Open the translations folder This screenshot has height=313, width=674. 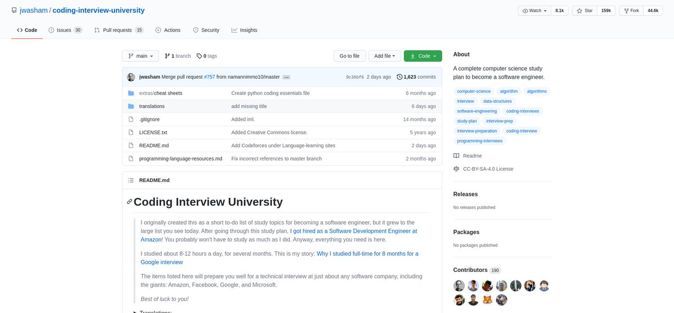click(x=152, y=106)
